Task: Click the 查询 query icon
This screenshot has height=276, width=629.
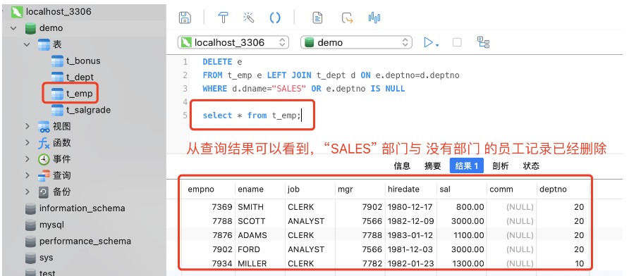Action: (44, 175)
